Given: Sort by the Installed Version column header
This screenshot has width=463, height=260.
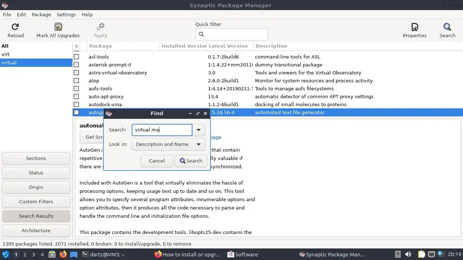Looking at the screenshot, I should [183, 46].
